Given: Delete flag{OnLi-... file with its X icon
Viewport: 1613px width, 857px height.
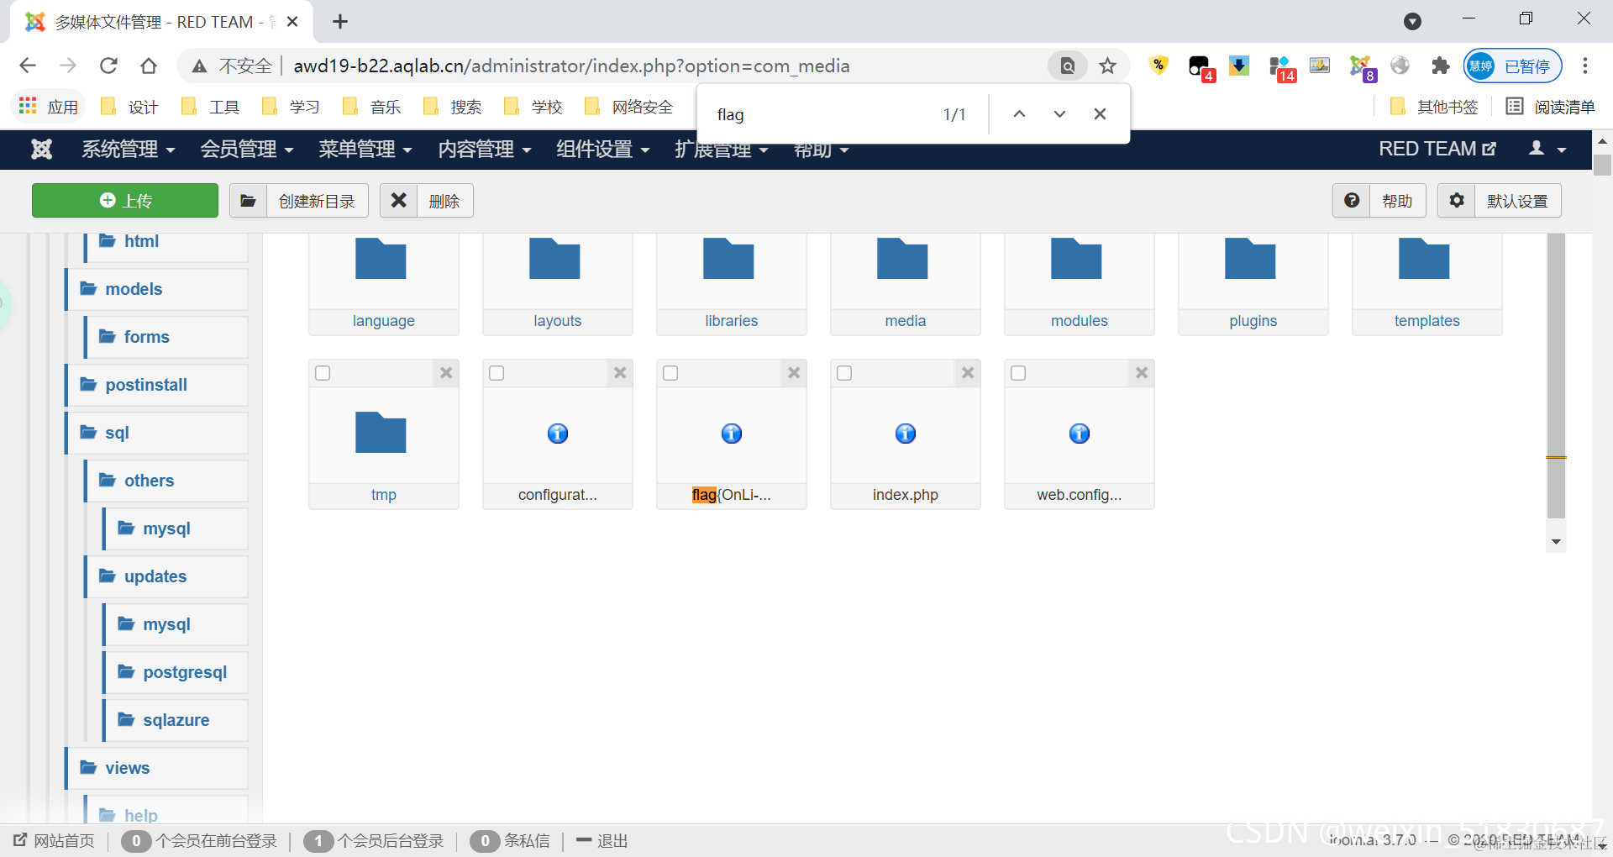Looking at the screenshot, I should click(x=794, y=373).
